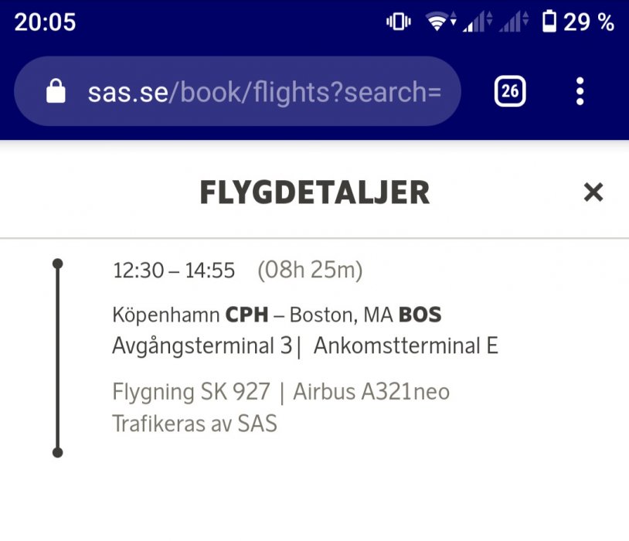Open the tab switcher showing 26 tabs

pos(510,92)
